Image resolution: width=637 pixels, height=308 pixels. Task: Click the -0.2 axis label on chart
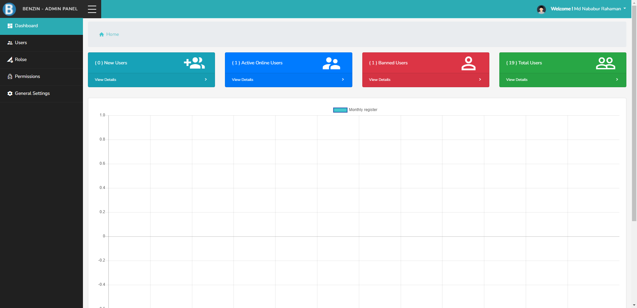pyautogui.click(x=102, y=261)
